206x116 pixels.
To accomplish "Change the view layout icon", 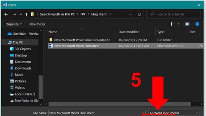I will coord(173,24).
